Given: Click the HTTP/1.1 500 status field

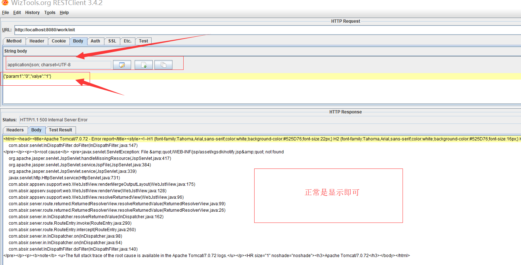Looking at the screenshot, I should point(270,120).
